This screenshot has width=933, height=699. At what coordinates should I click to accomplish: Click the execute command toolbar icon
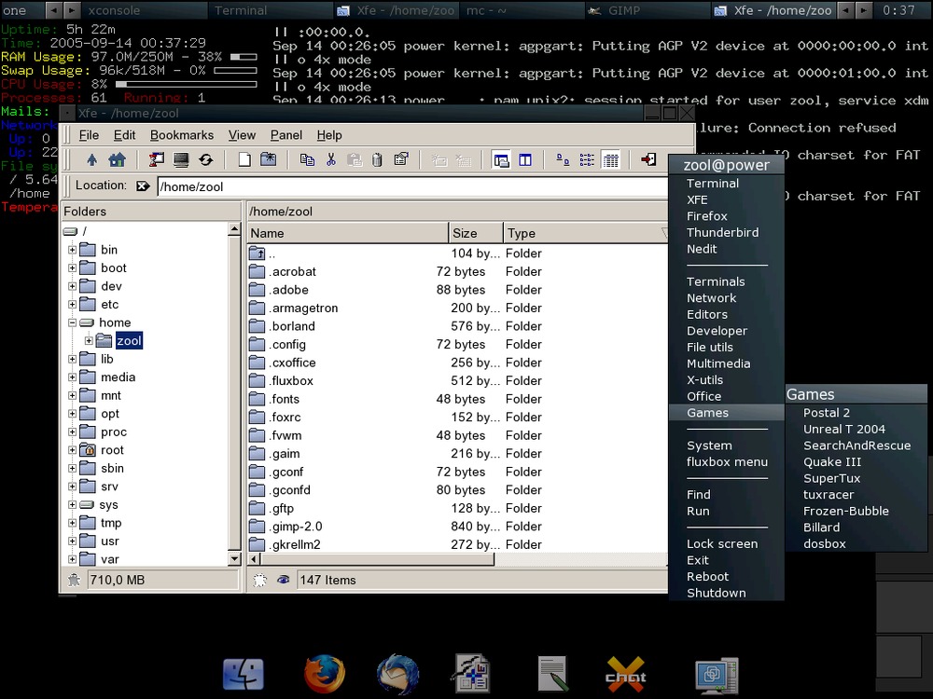(157, 160)
